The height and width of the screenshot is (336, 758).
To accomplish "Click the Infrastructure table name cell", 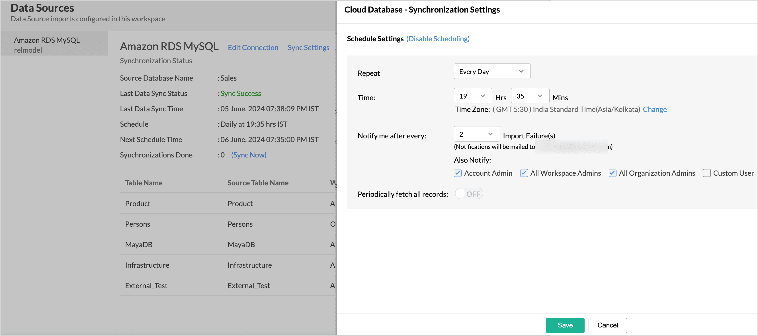I will (147, 265).
